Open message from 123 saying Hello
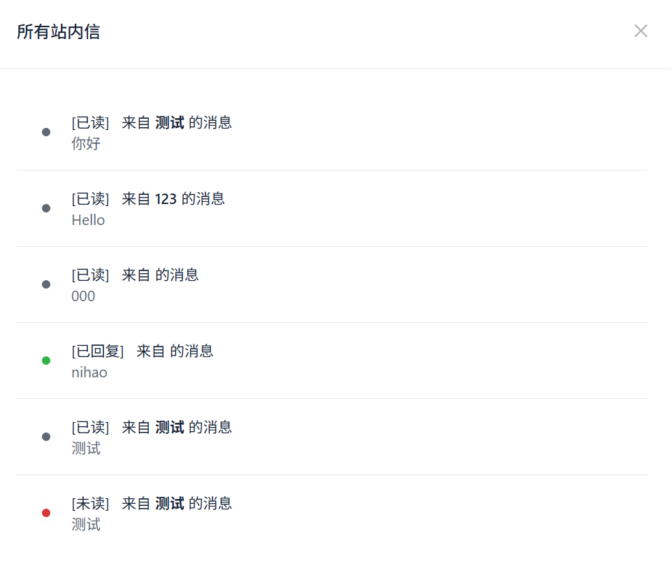The width and height of the screenshot is (671, 566). point(331,208)
